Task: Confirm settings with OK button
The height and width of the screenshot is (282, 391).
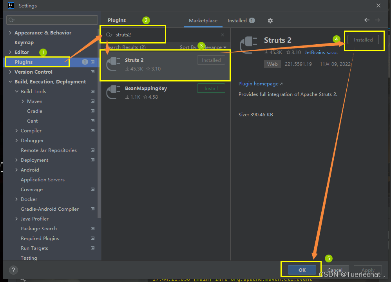Action: coord(302,270)
